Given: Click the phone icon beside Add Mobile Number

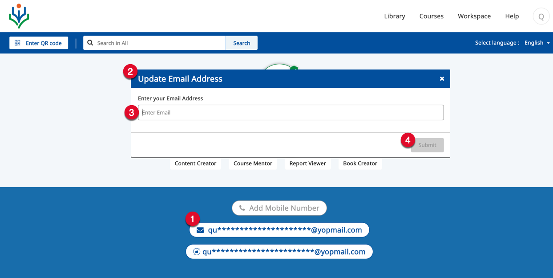Looking at the screenshot, I should tap(242, 208).
